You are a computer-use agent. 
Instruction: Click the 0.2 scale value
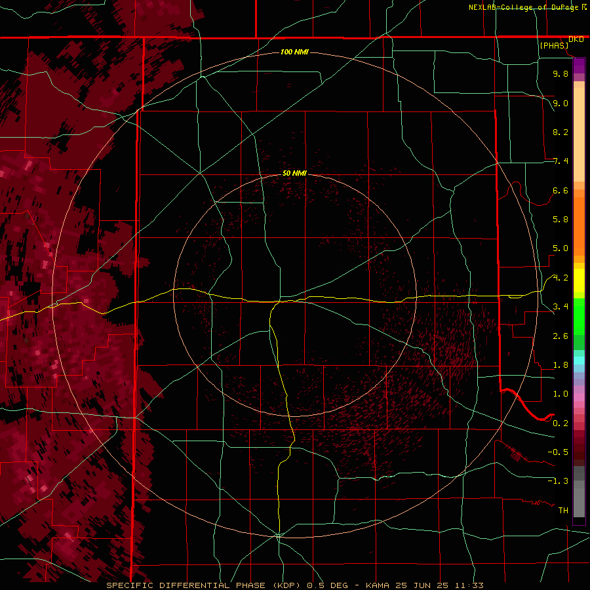[x=560, y=423]
